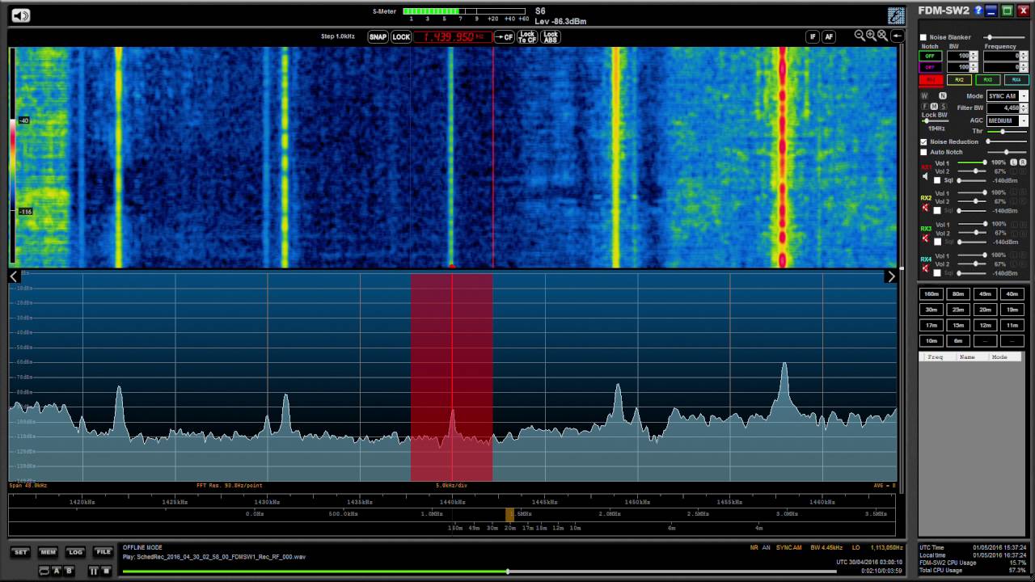
Task: Select the 20m band button
Action: pos(985,310)
